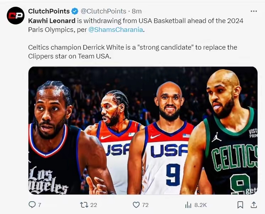Open the ClutchPoints profile avatar
Image resolution: width=265 pixels, height=214 pixels.
(x=16, y=16)
